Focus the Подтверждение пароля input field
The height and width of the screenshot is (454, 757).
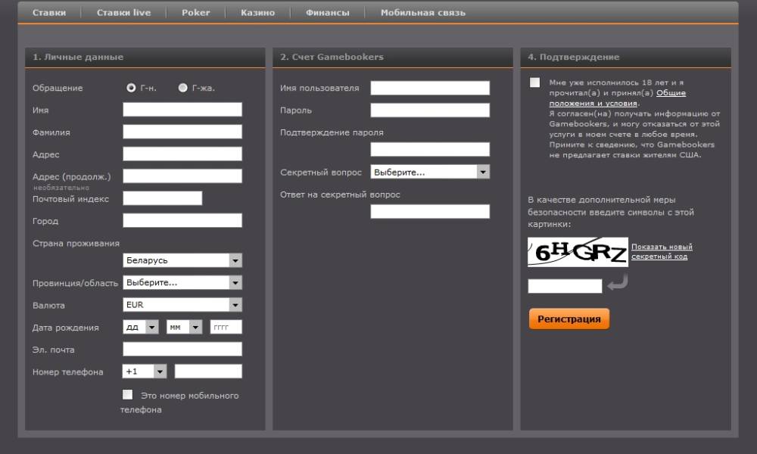[x=430, y=149]
